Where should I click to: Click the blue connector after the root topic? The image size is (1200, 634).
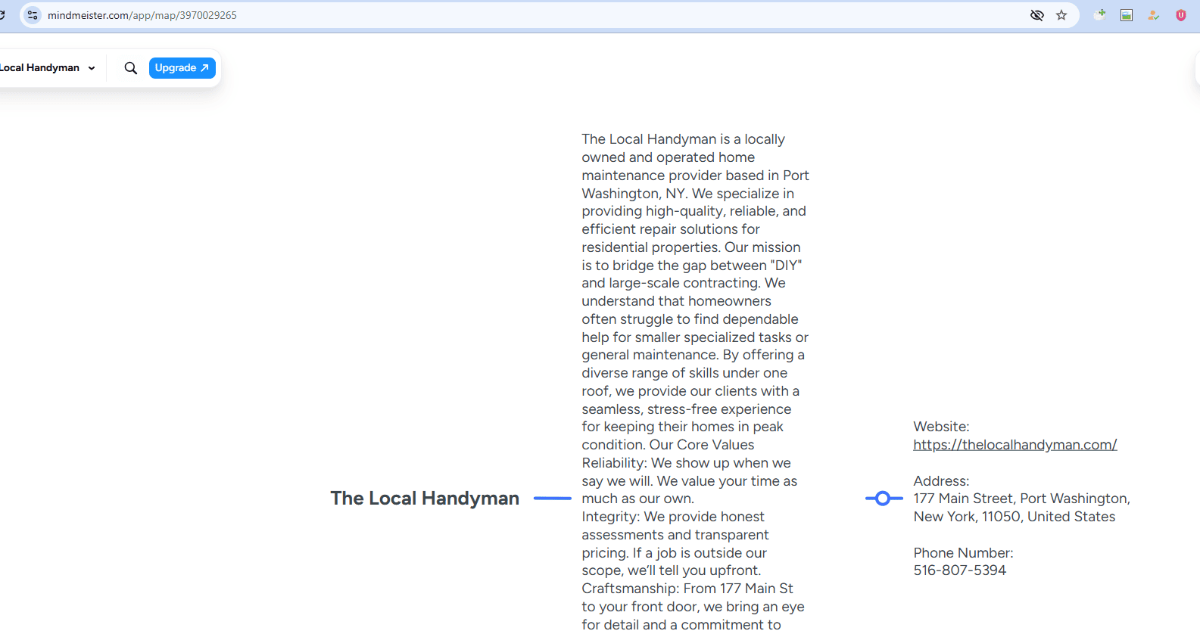(x=552, y=499)
